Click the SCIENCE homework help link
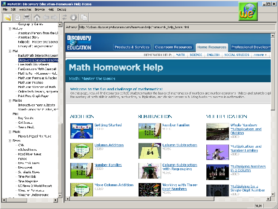Viewport: 278px width, 209px height. pyautogui.click(x=196, y=55)
